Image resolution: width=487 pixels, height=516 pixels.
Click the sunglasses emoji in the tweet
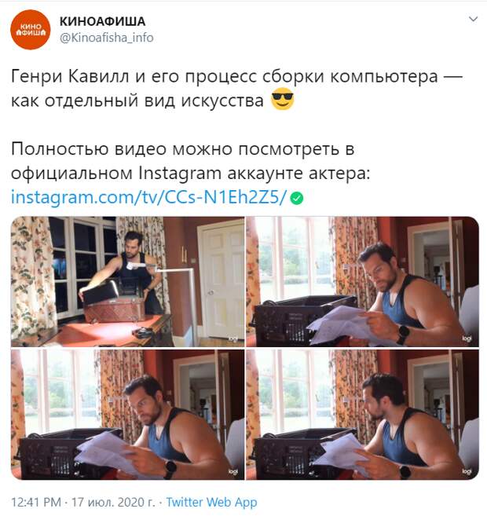click(282, 99)
